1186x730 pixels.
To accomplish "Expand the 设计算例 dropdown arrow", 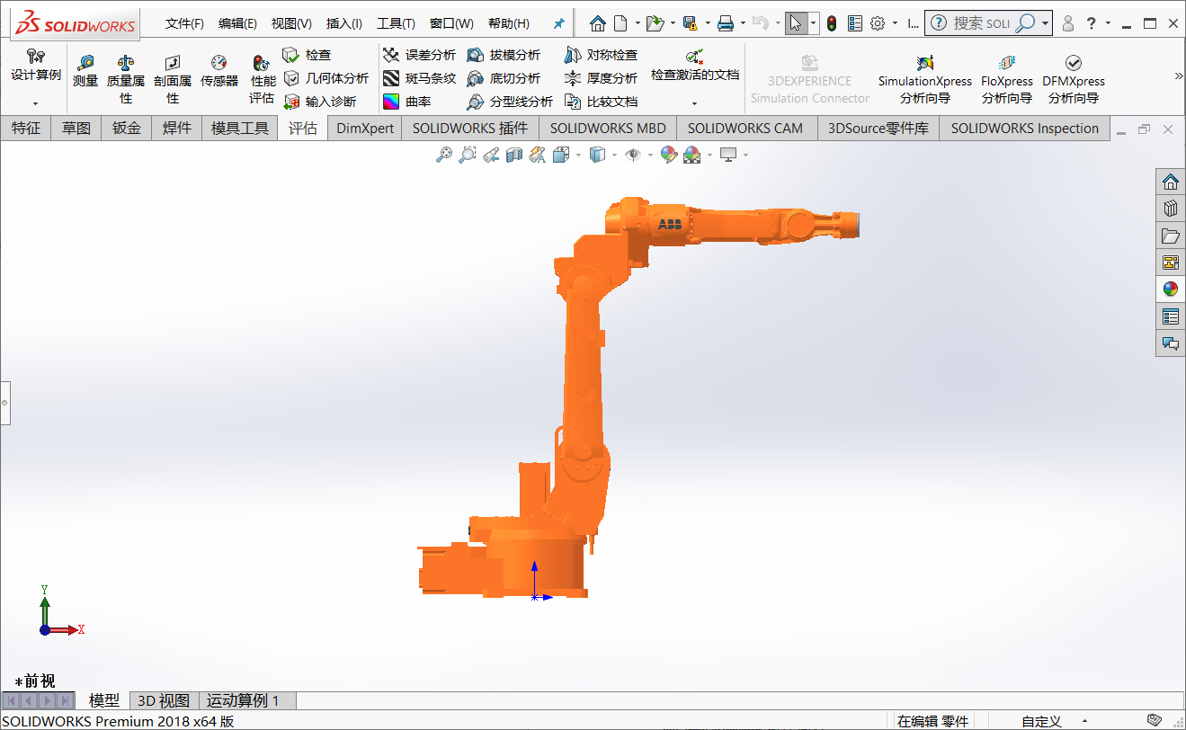I will pos(36,103).
